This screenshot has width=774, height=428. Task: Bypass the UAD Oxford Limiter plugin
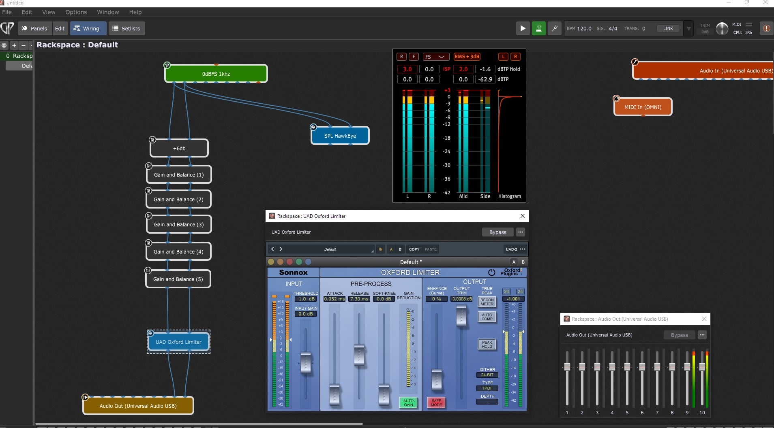point(497,232)
